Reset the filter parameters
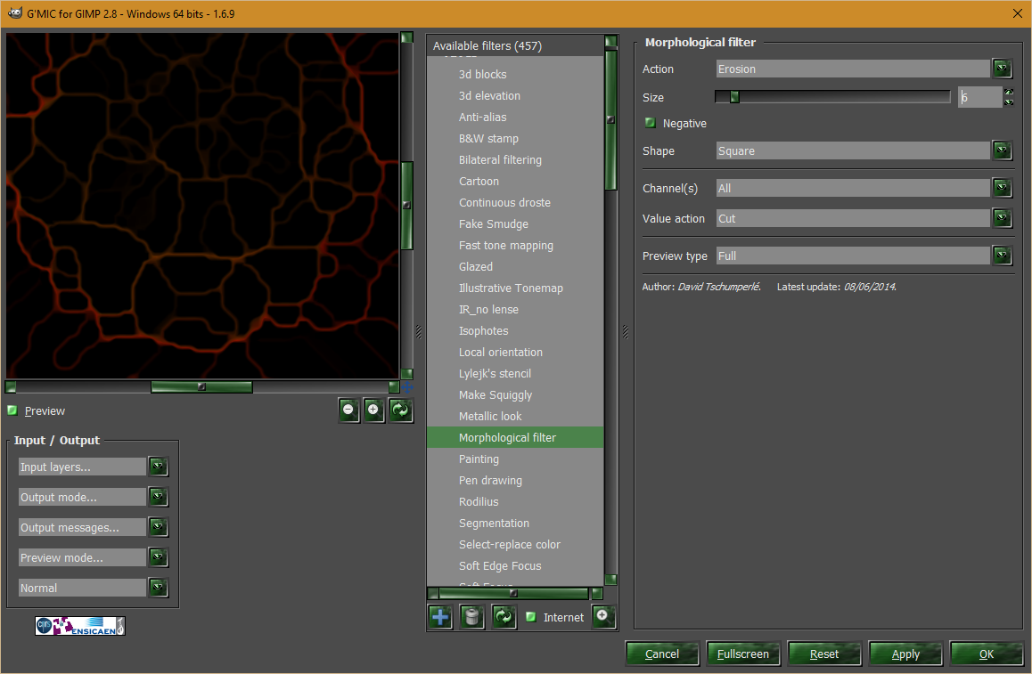The width and height of the screenshot is (1032, 674). coord(824,654)
